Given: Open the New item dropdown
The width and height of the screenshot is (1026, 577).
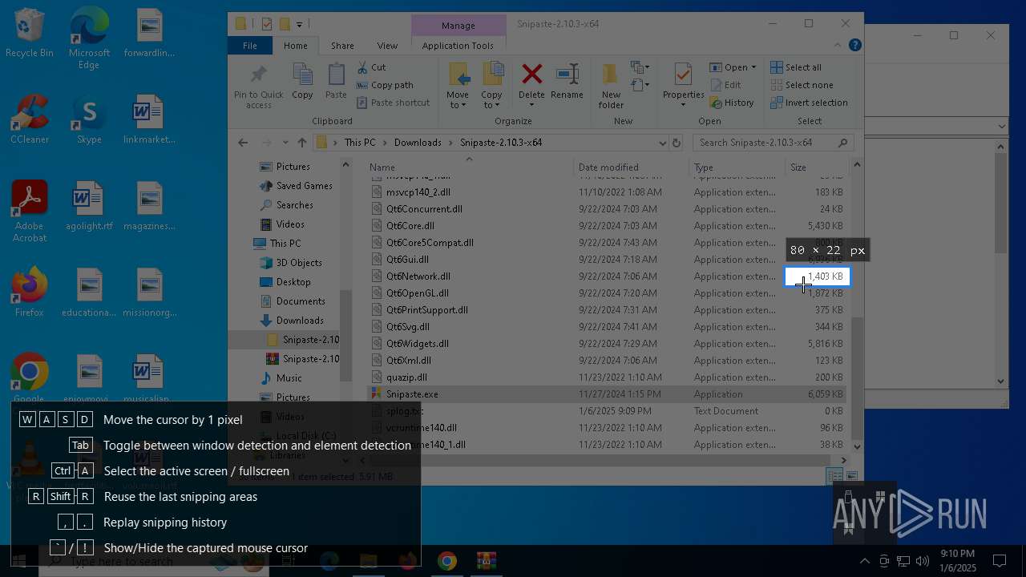Looking at the screenshot, I should coord(640,67).
